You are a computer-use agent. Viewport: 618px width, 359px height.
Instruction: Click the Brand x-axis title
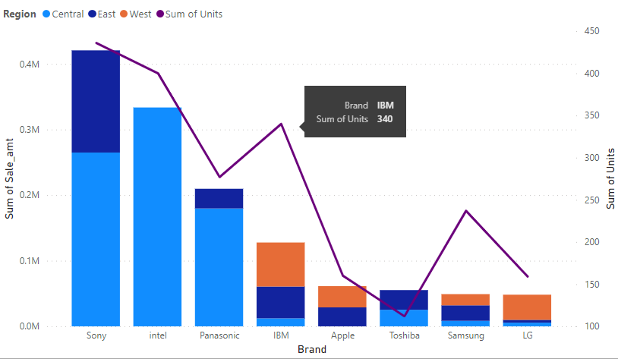(x=311, y=350)
